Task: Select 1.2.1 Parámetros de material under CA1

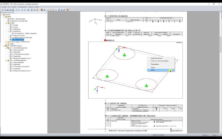Action: [x=20, y=54]
